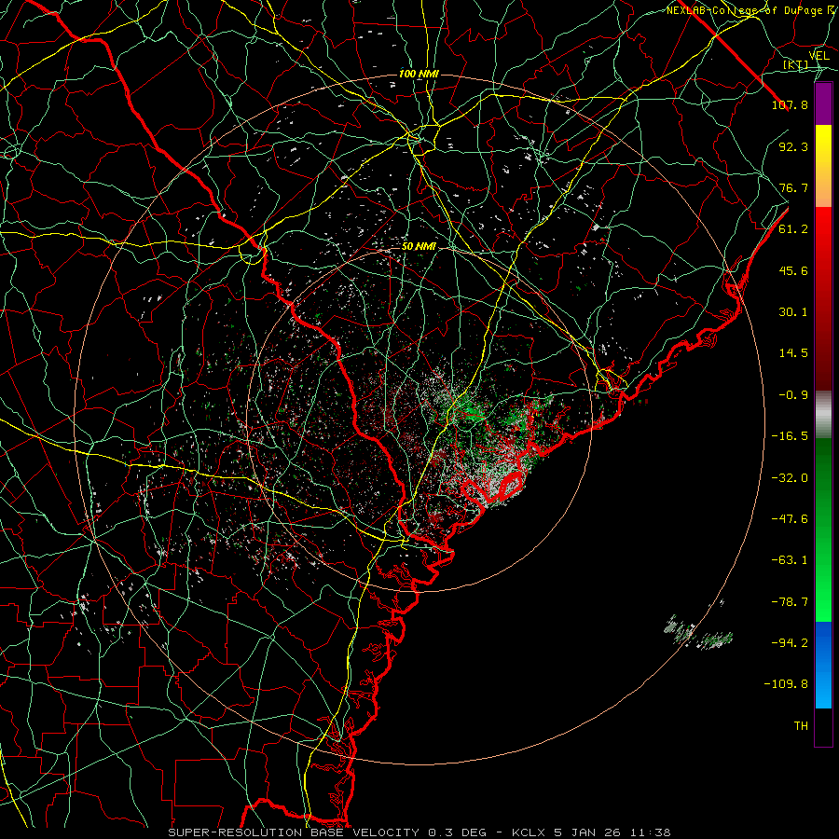Click the 30.1 legend value

pos(793,312)
